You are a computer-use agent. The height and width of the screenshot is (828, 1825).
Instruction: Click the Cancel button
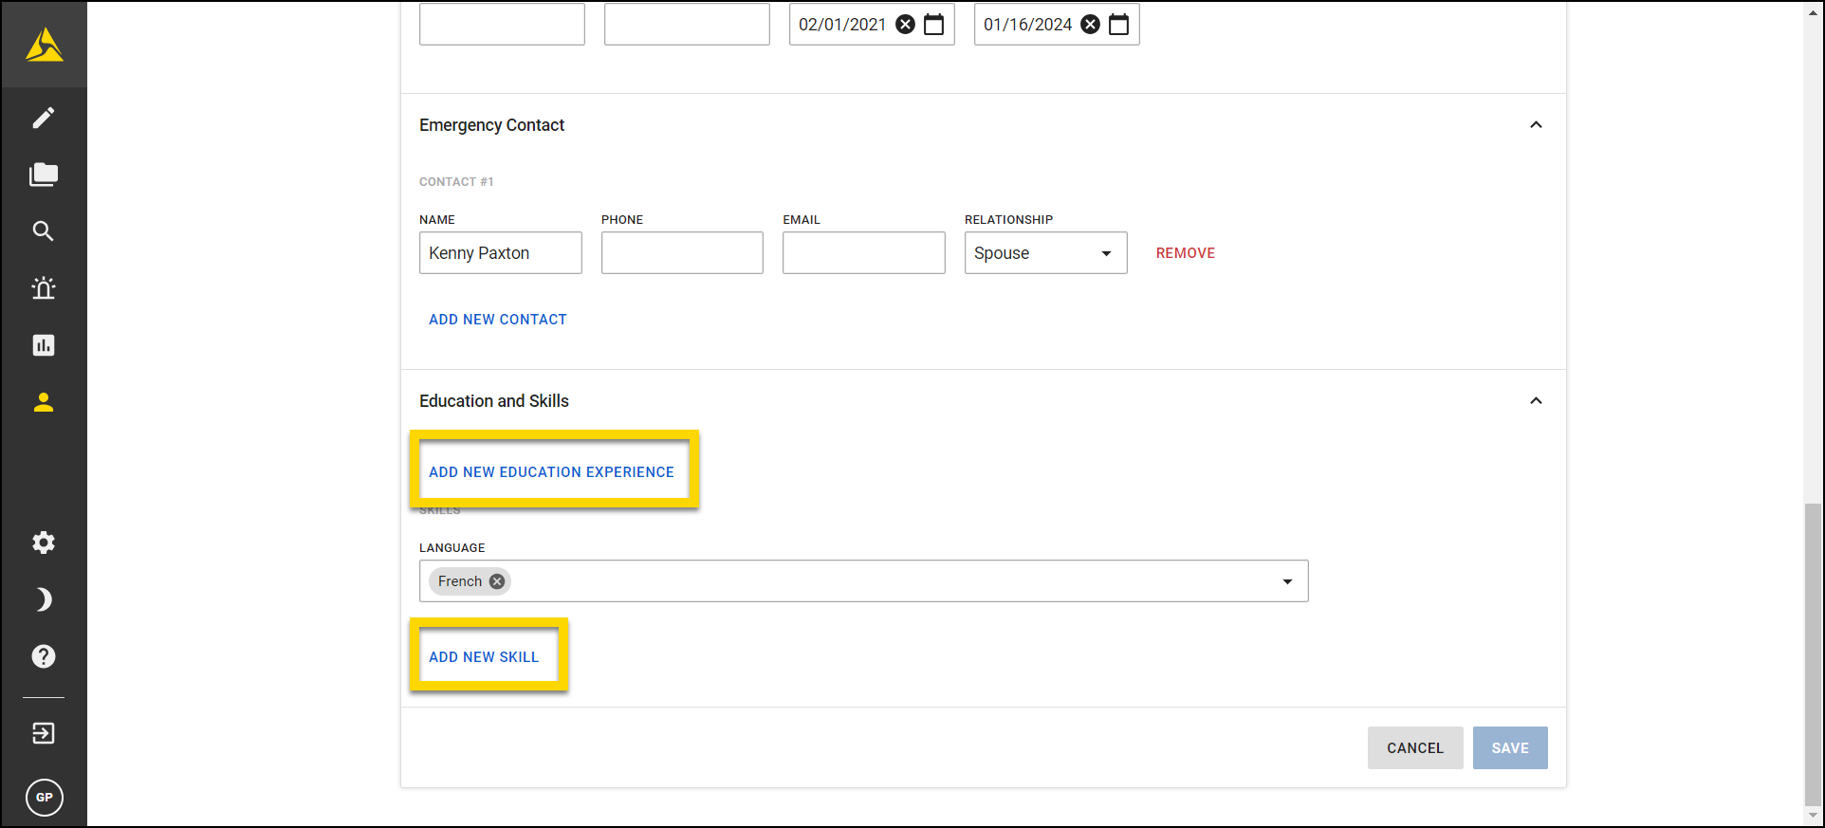(x=1414, y=748)
